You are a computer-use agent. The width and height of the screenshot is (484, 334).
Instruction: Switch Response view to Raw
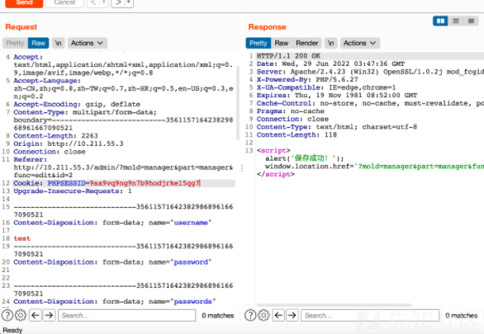pos(282,43)
